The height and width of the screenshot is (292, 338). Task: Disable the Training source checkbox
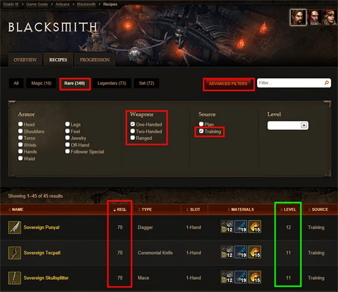pyautogui.click(x=201, y=131)
